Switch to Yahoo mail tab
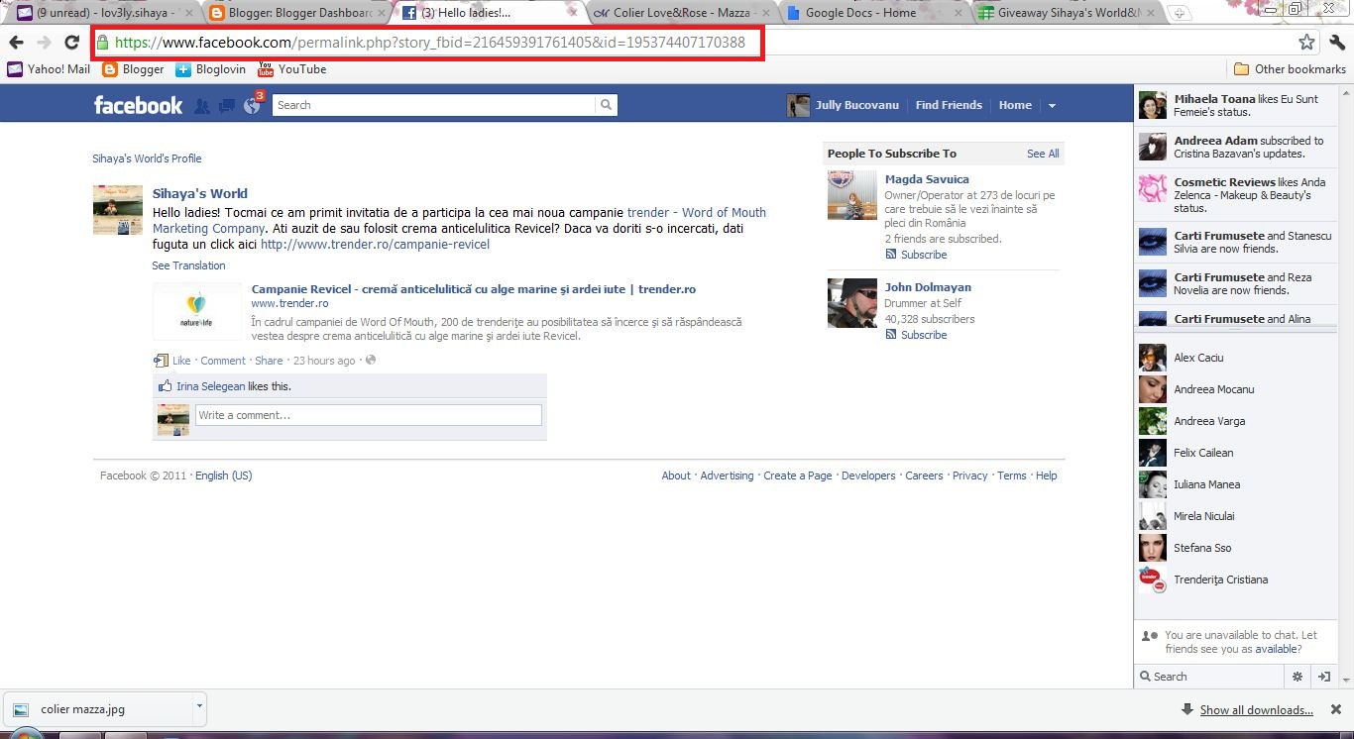Viewport: 1354px width, 739px height. (x=102, y=13)
